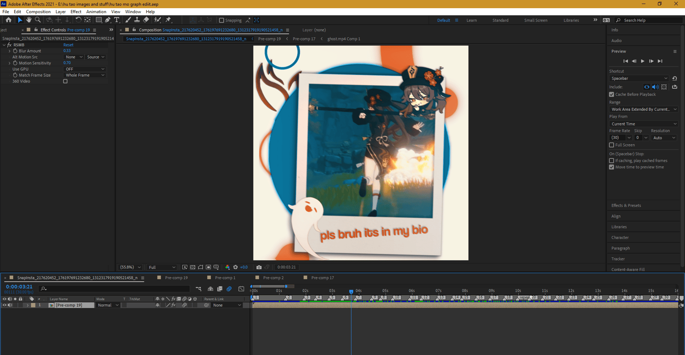Screen dimensions: 685x355
Task: Select the Selection (arrow) tool
Action: click(20, 20)
